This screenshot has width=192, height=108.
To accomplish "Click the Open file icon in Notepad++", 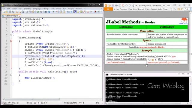I will [x=7, y=12].
